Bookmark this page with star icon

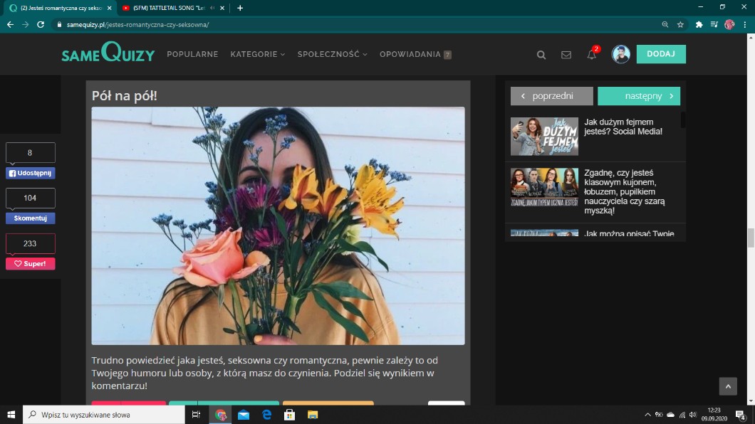(x=680, y=24)
